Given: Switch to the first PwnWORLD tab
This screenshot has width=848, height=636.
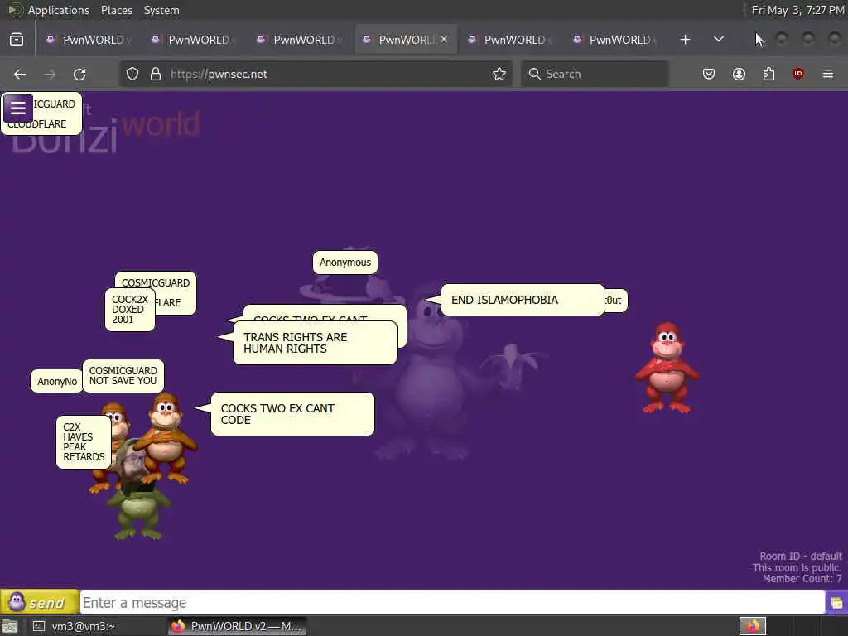Looking at the screenshot, I should coord(88,40).
